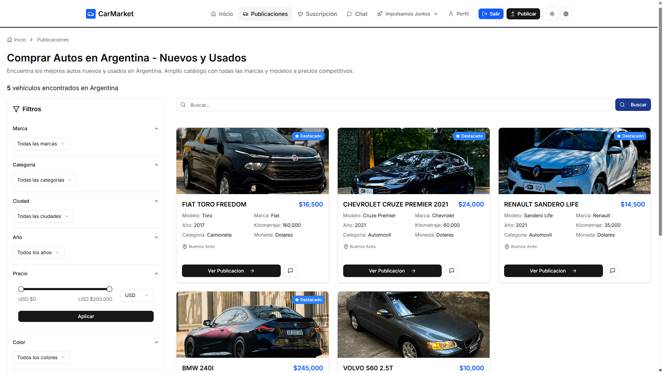Screen dimensions: 663x373
Task: Open the BMW 240I photo
Action: click(x=252, y=325)
